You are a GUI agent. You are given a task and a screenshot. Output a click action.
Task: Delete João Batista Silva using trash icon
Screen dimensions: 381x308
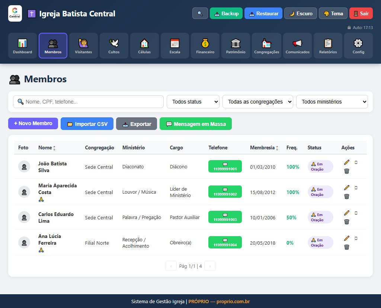point(347,171)
